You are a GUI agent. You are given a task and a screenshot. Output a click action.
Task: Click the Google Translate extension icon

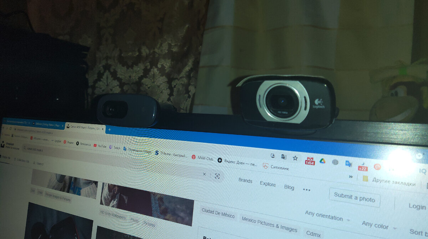point(348,164)
